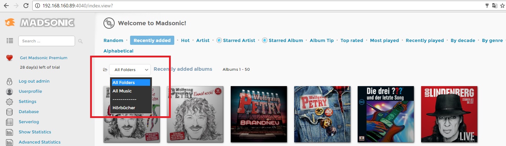Screen dimensions: 506x146
Task: Switch to the Recently added tab
Action: pos(152,41)
